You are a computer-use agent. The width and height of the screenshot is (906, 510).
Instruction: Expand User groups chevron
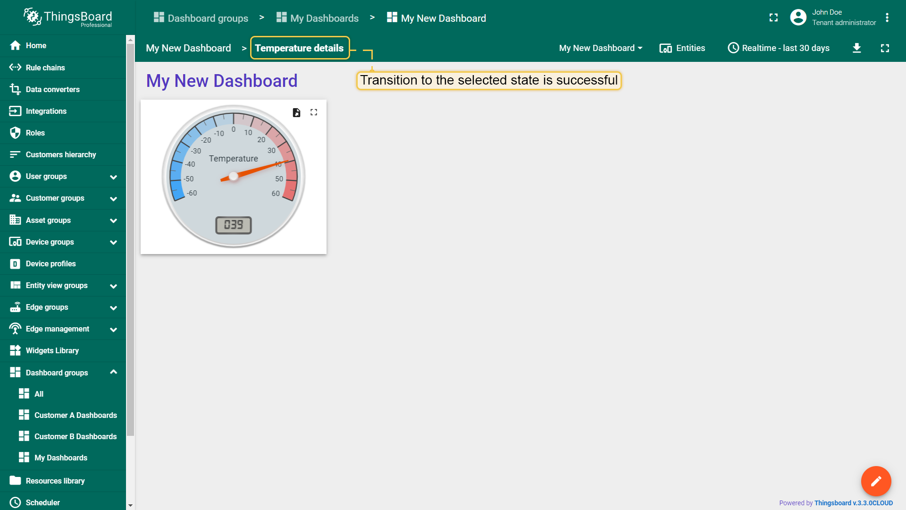(x=113, y=177)
